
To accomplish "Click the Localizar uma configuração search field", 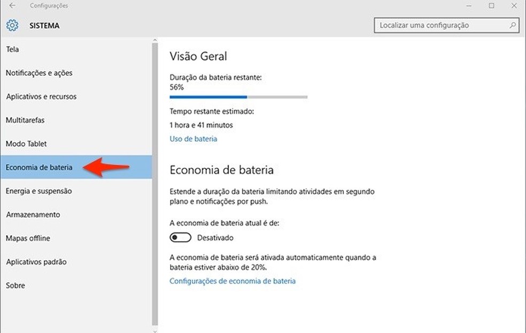I will (438, 25).
